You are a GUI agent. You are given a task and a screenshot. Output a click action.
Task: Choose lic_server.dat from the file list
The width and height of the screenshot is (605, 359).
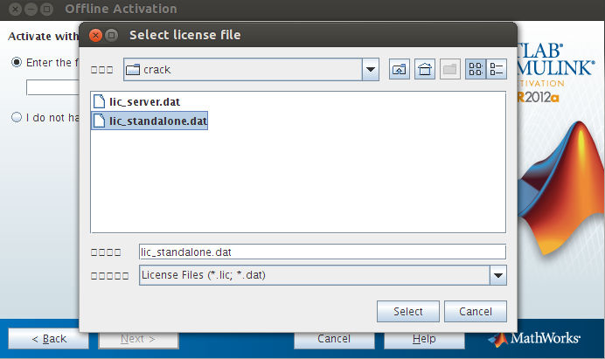pos(144,101)
